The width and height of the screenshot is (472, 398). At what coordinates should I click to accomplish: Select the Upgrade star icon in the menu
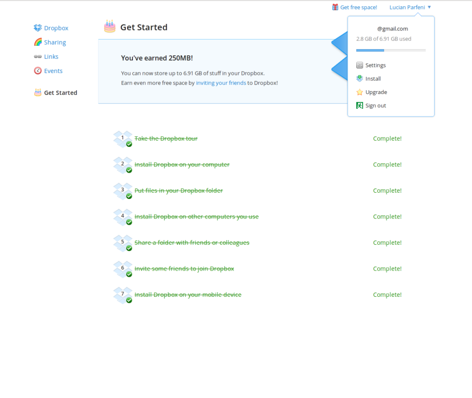tap(359, 92)
